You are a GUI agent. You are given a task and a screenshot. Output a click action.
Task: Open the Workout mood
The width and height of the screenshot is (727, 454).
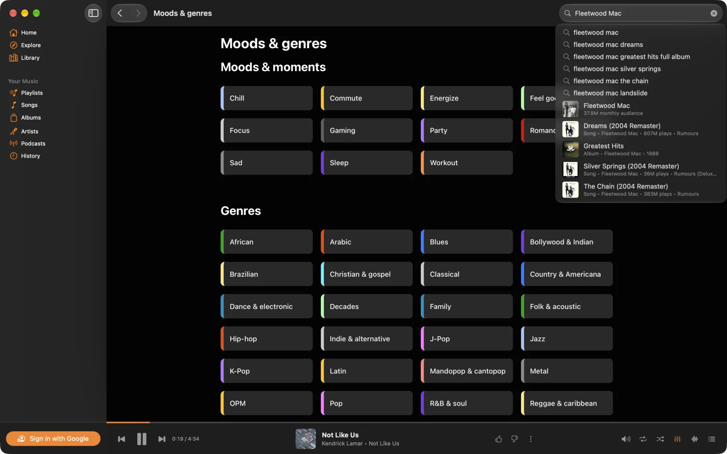467,163
